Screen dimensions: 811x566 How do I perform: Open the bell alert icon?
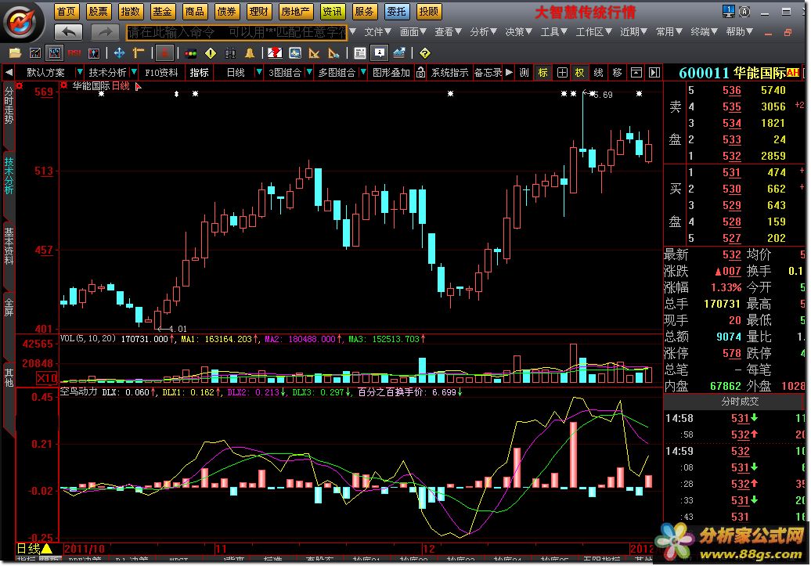[250, 52]
